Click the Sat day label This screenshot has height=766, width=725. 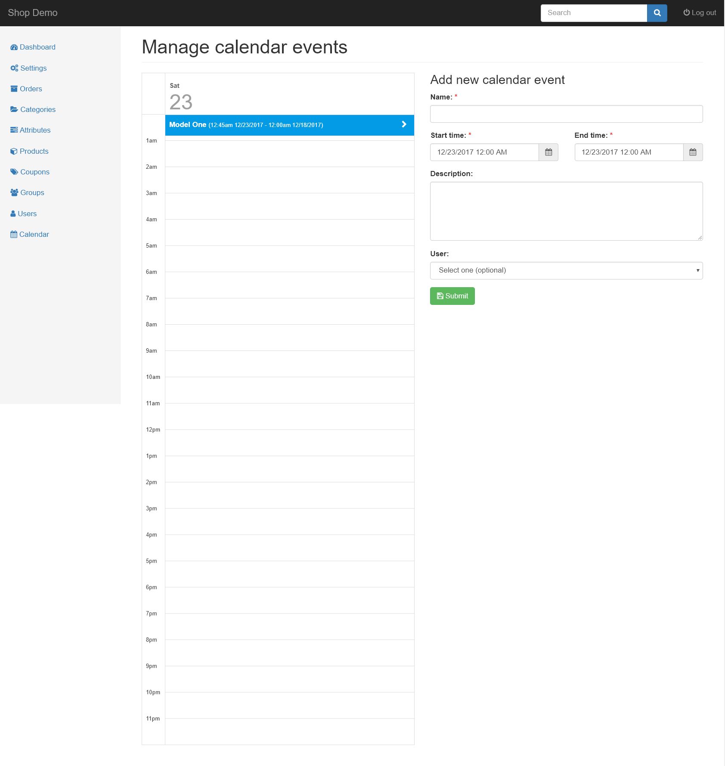174,86
